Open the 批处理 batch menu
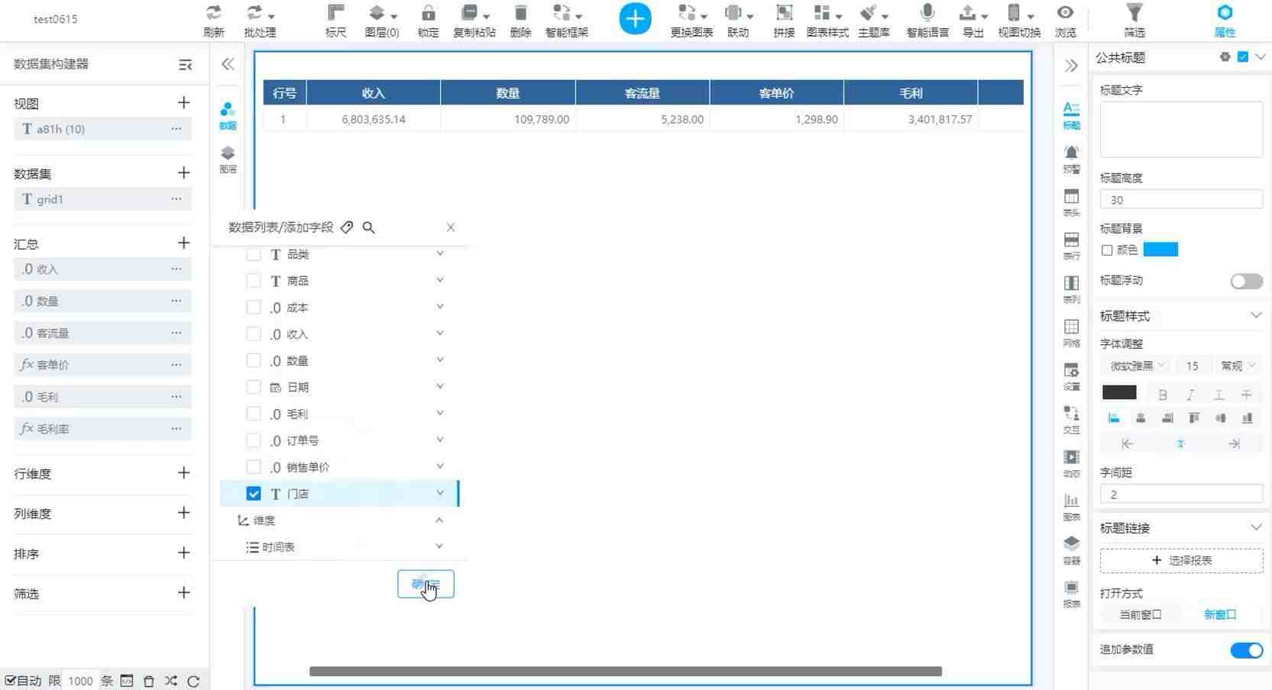Screen dimensions: 1272x690 [x=260, y=21]
